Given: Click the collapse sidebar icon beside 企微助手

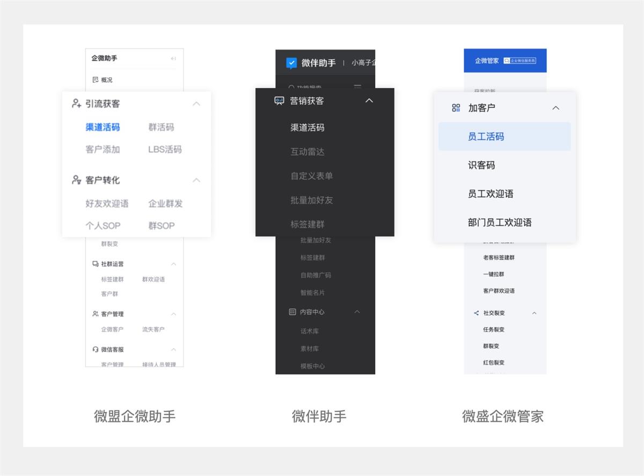Looking at the screenshot, I should [173, 59].
